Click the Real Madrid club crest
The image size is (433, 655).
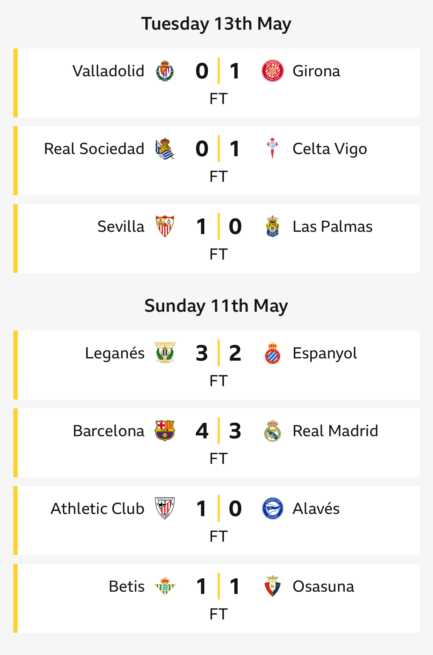pos(272,431)
